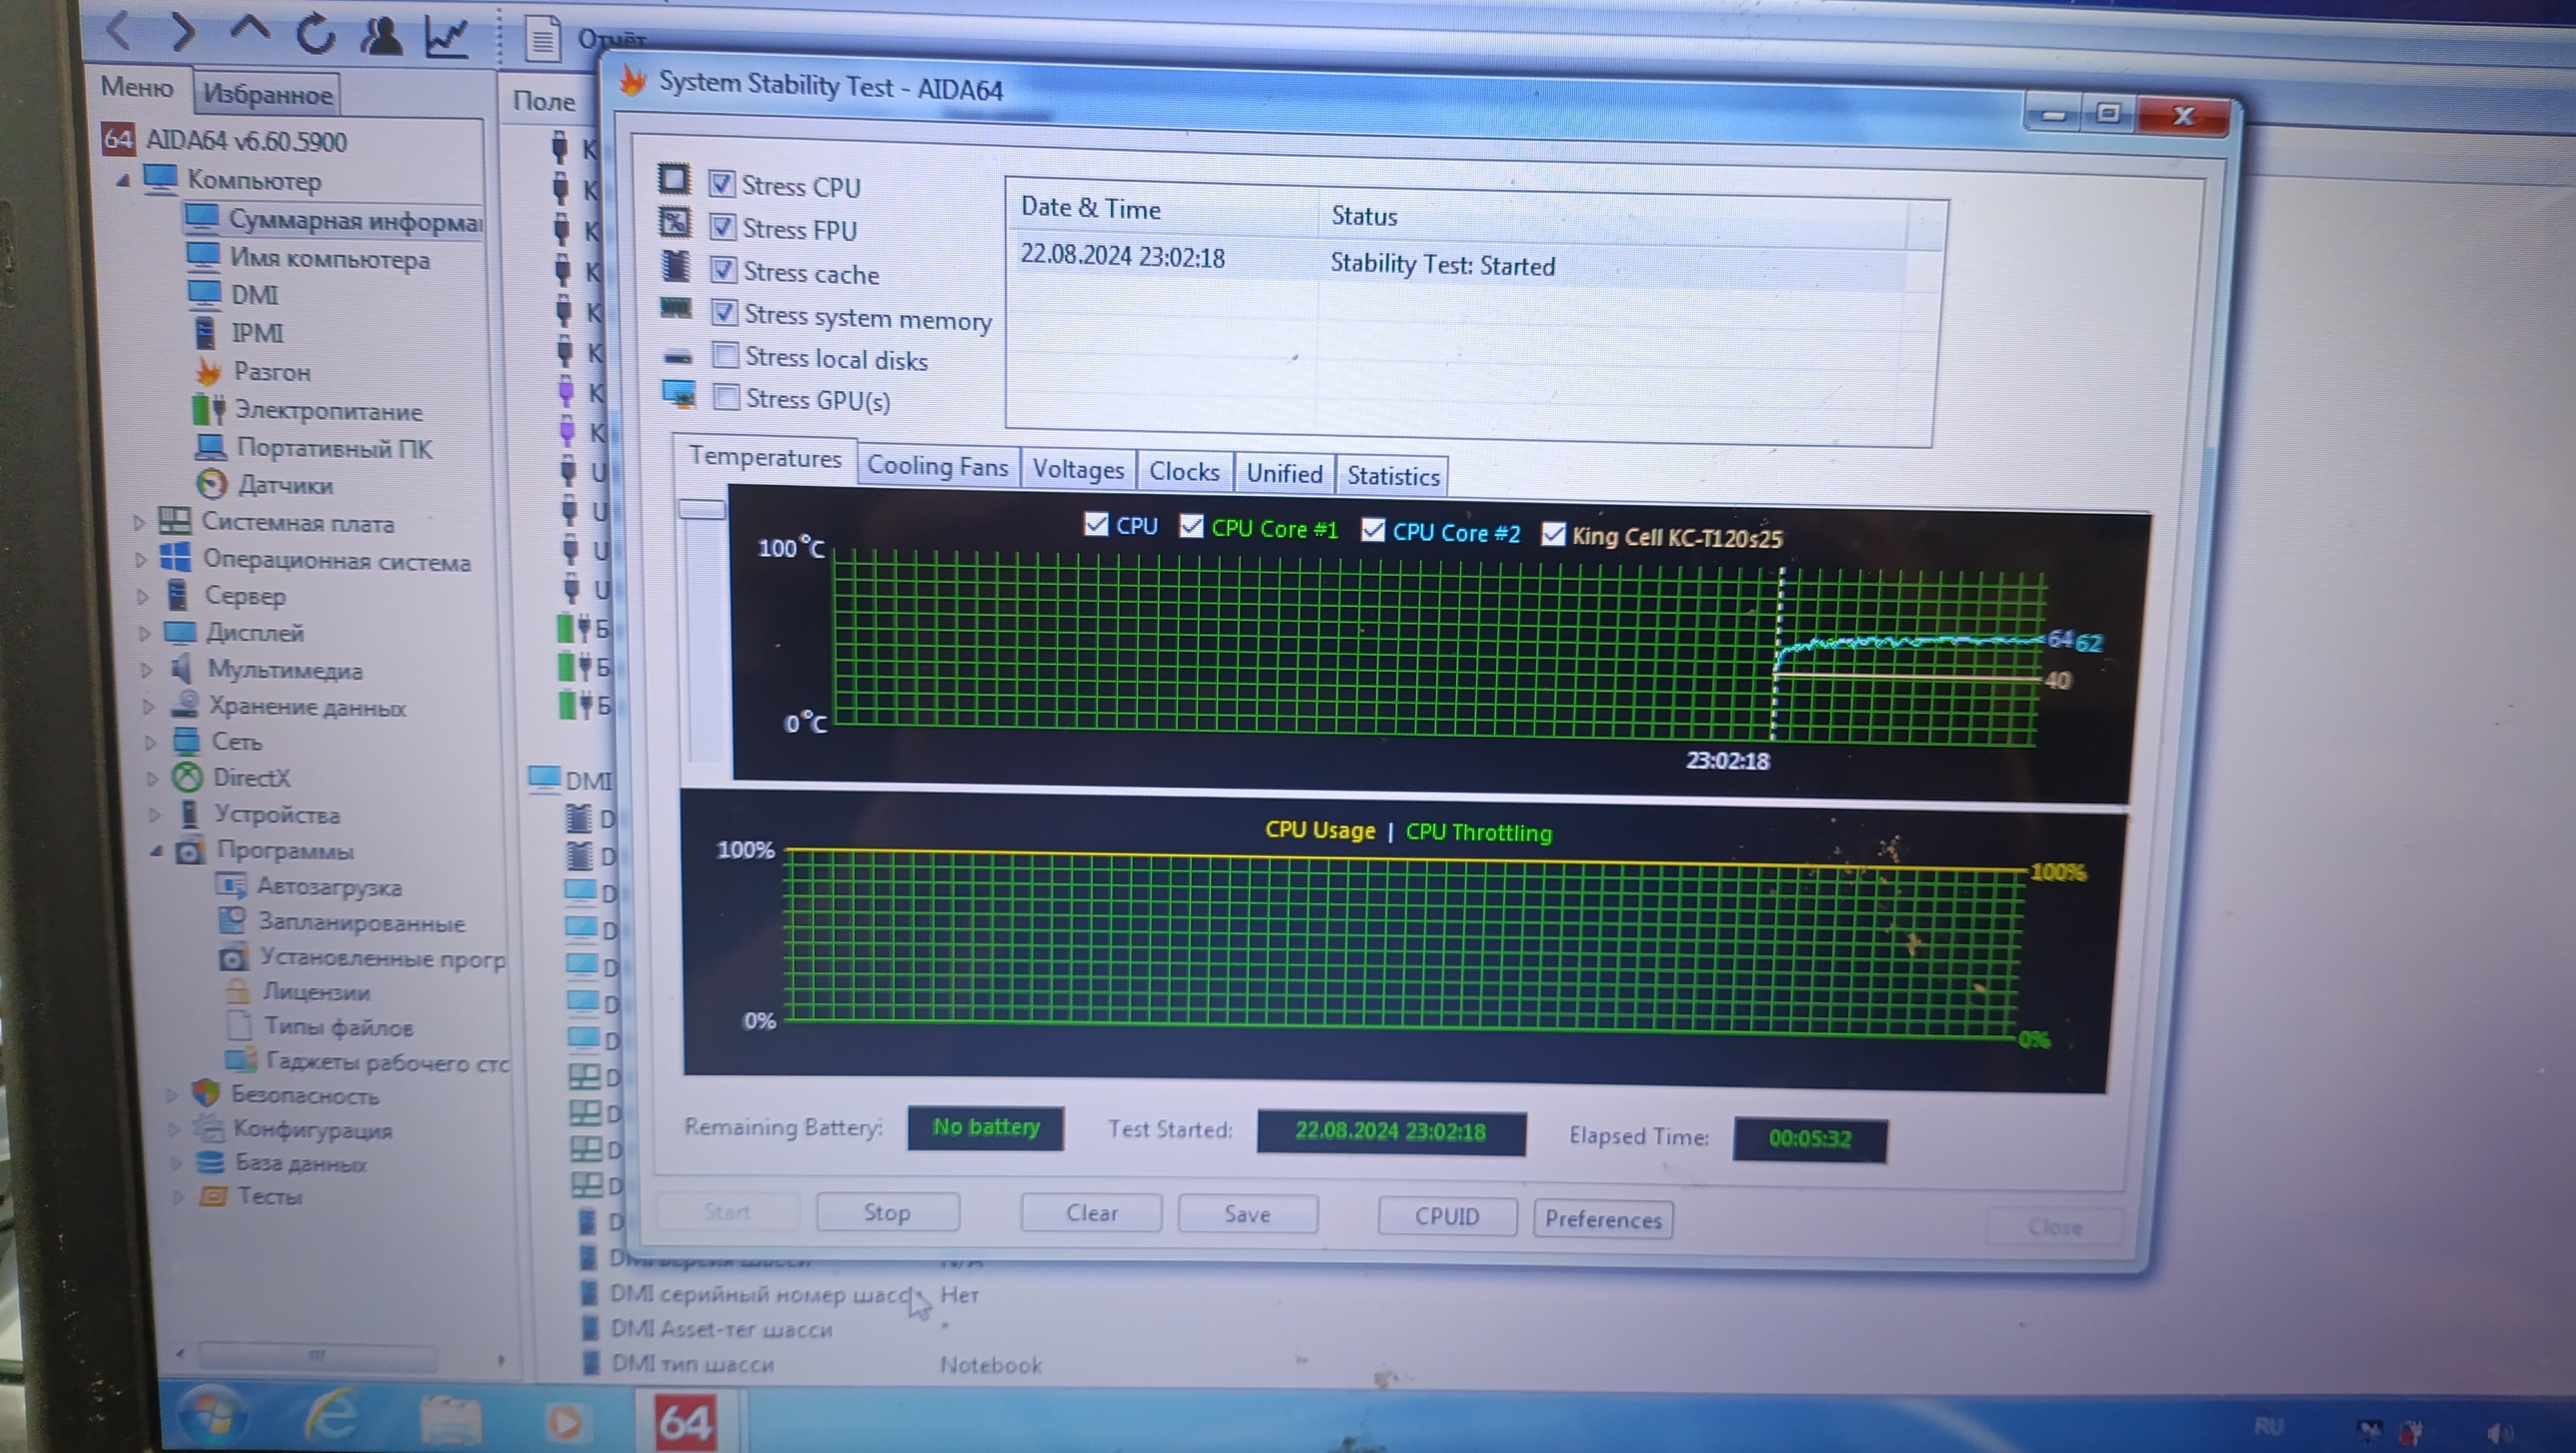Expand the Хранение данных node
This screenshot has height=1453, width=2576.
click(149, 707)
